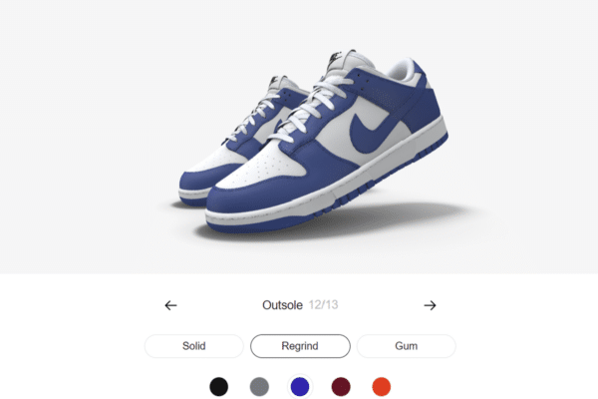This screenshot has height=399, width=598.
Task: Apply the orange color swatch
Action: [382, 386]
